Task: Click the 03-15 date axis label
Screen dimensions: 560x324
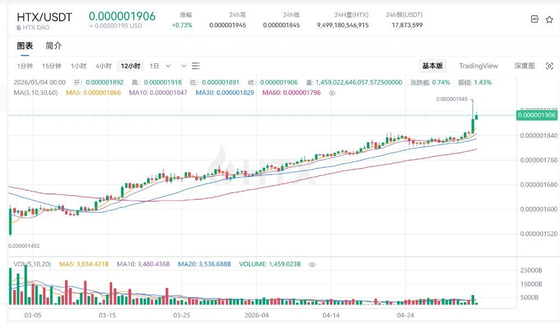Action: [107, 315]
